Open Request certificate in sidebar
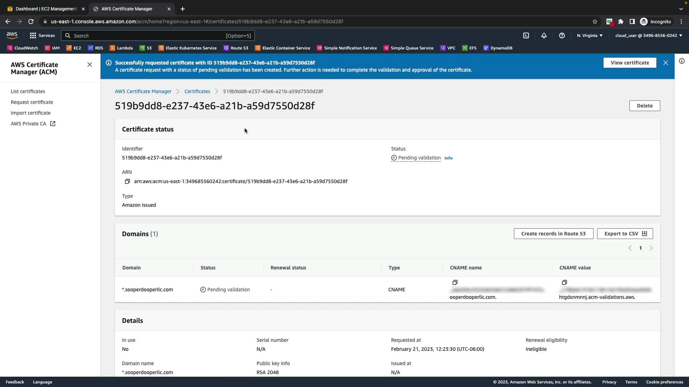Viewport: 689px width, 387px height. point(32,102)
